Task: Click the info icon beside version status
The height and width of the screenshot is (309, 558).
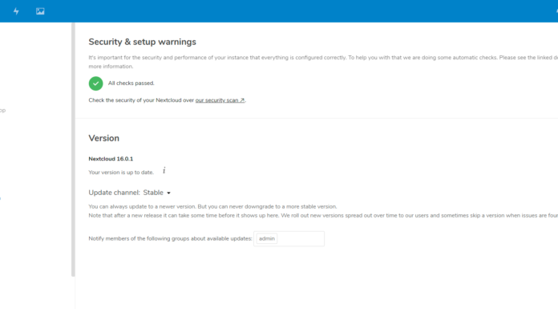Action: [x=164, y=170]
